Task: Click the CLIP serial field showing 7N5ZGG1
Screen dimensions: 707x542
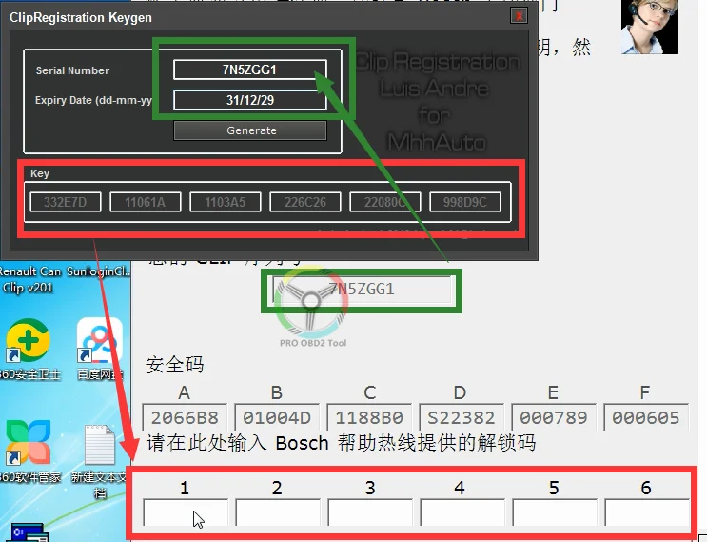Action: pyautogui.click(x=363, y=290)
